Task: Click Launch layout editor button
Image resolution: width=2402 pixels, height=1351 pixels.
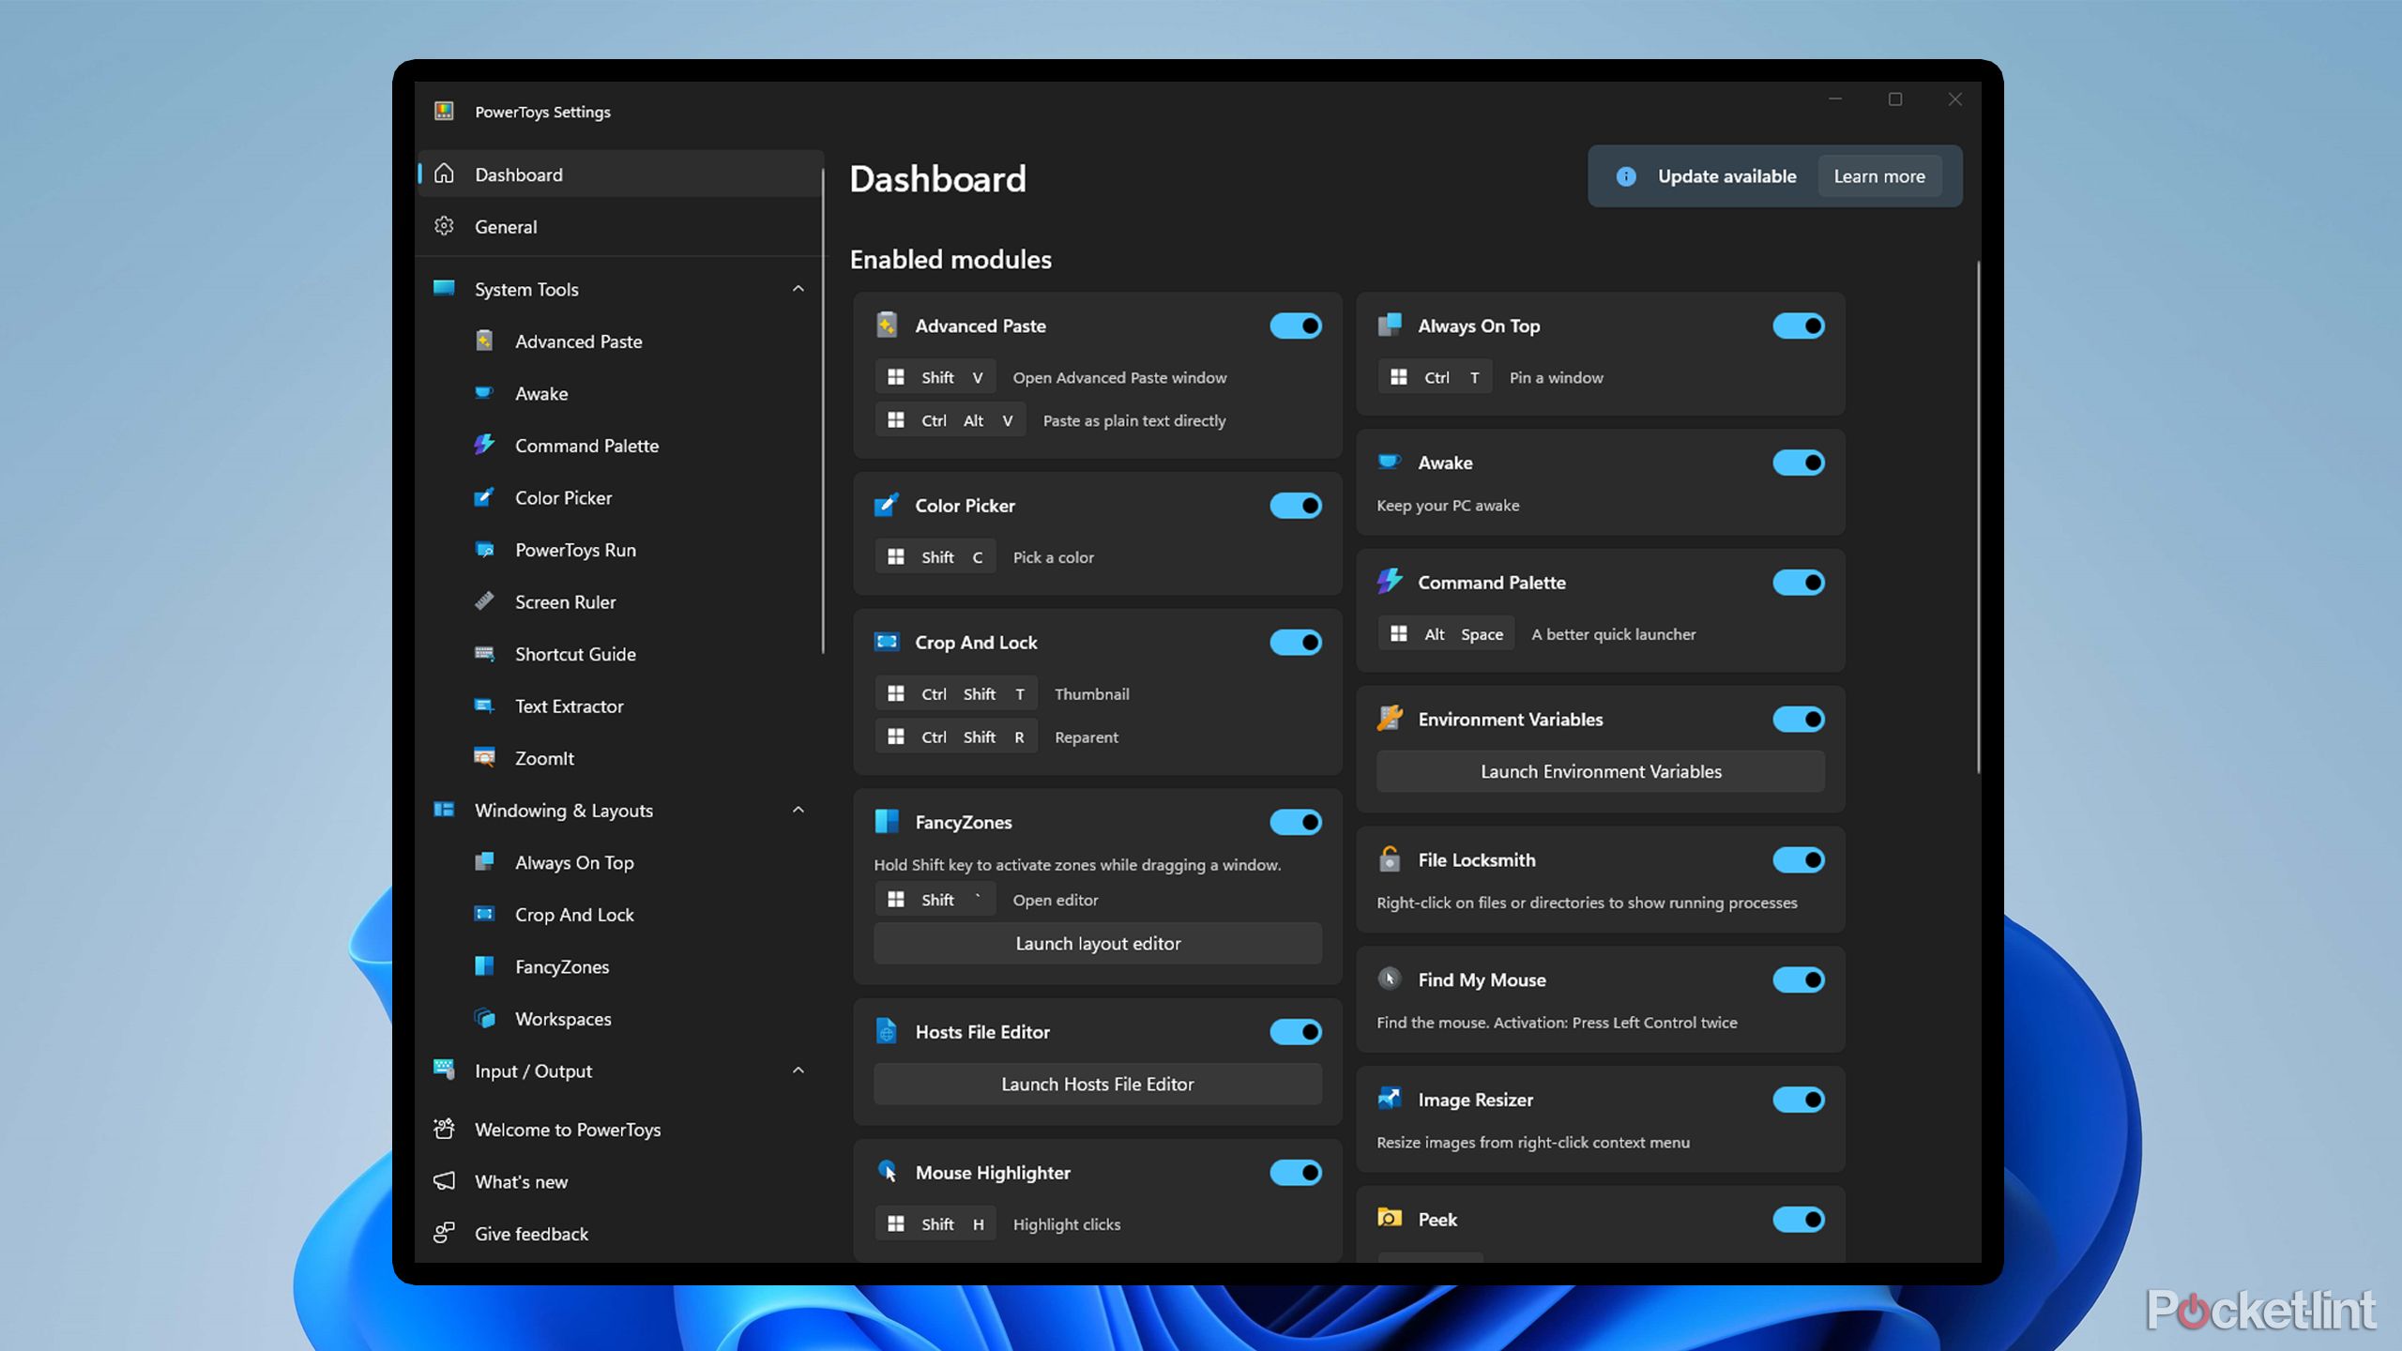Action: coord(1098,943)
